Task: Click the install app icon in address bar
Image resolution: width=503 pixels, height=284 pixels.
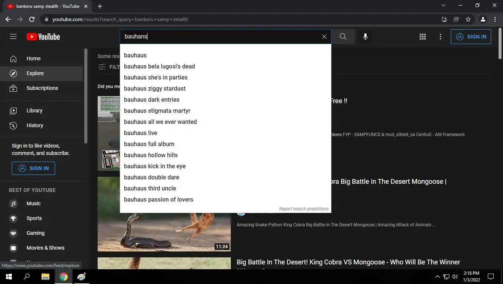Action: click(445, 19)
